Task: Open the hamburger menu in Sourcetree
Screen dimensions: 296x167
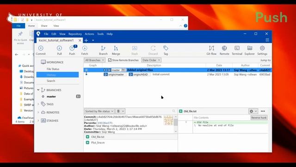Action: coord(267,40)
